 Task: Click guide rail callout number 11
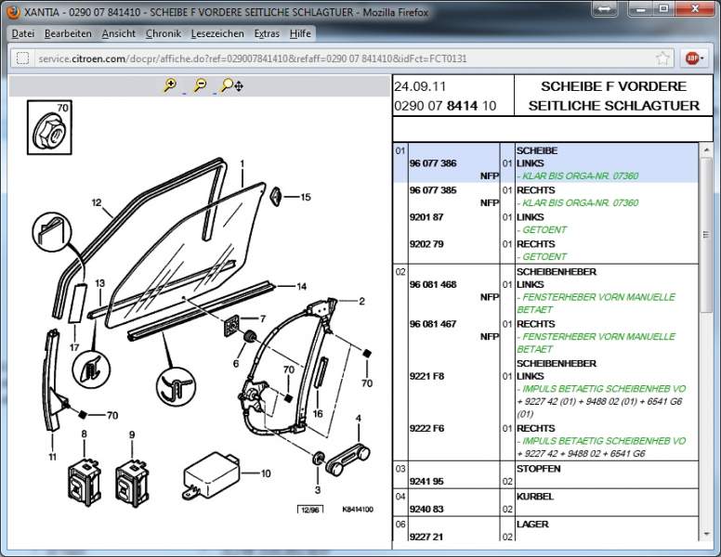[x=52, y=457]
